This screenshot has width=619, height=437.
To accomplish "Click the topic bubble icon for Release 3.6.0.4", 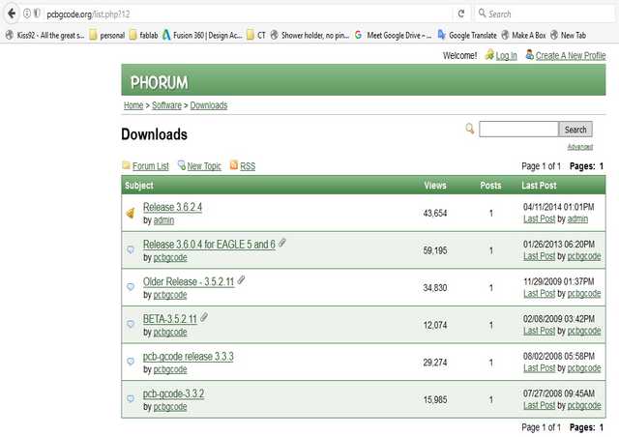I will click(x=131, y=249).
